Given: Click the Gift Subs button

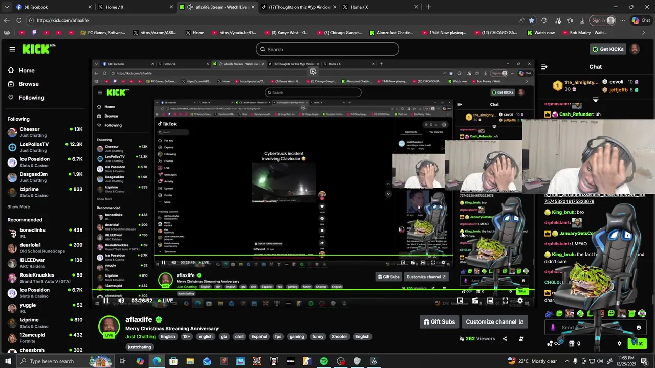Looking at the screenshot, I should tap(439, 321).
